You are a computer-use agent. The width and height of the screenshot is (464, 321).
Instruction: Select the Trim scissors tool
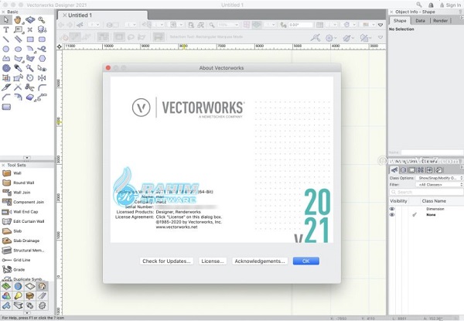[x=30, y=87]
